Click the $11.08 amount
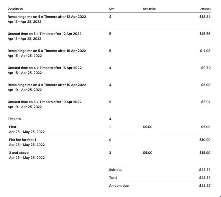This screenshot has width=221, height=197. coord(205,51)
